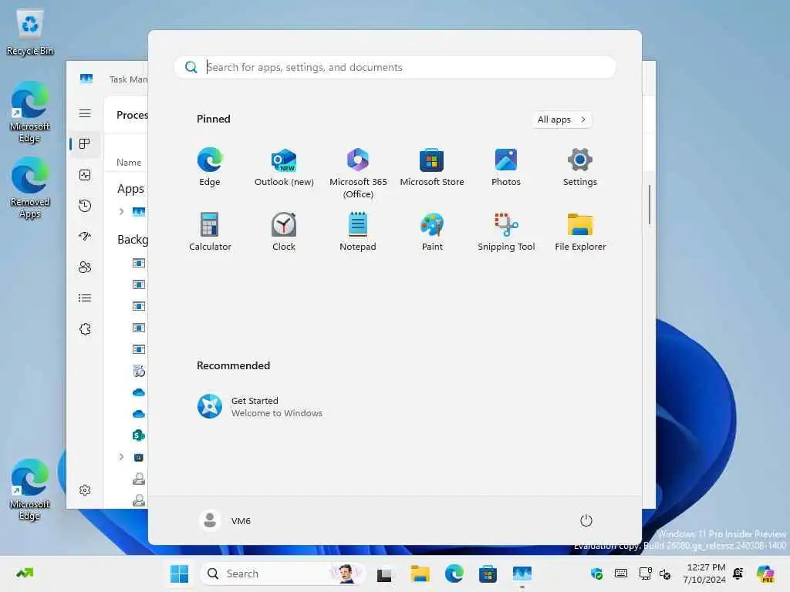Viewport: 790px width, 592px height.
Task: Open clock and date flyout
Action: tap(704, 573)
